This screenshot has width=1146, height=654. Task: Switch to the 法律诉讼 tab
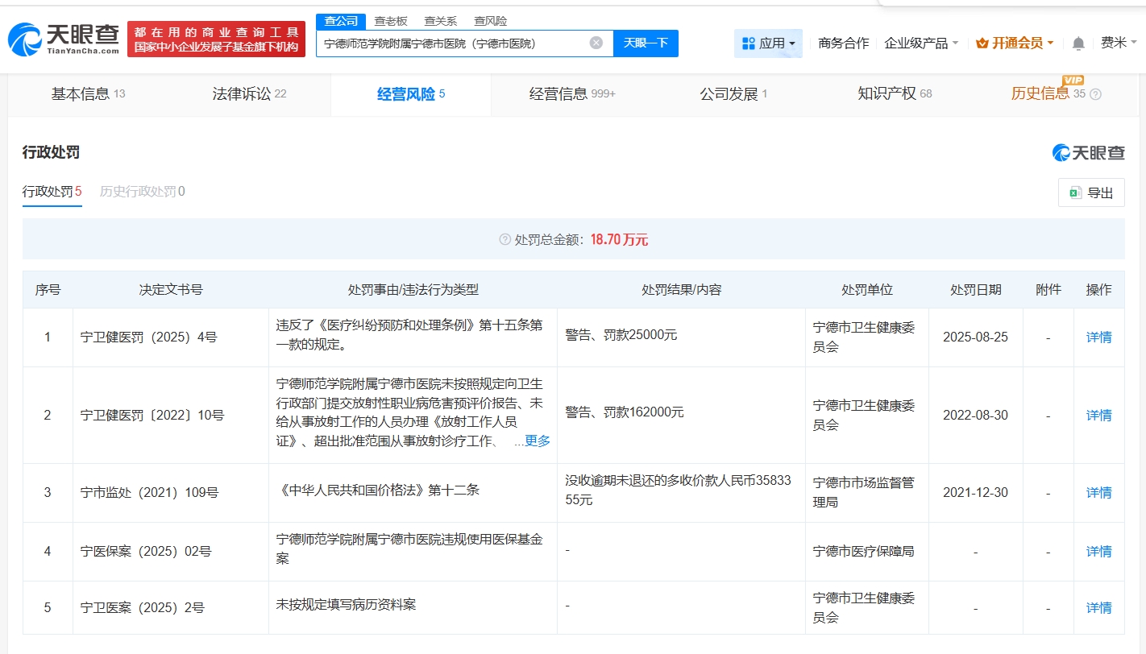249,94
